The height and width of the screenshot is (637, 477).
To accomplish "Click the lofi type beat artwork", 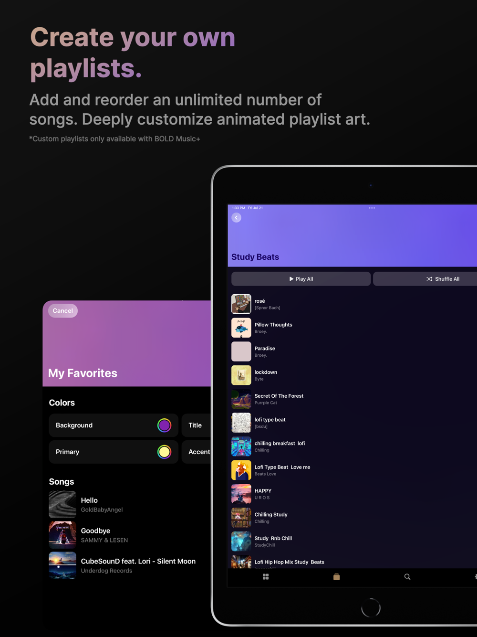I will (x=241, y=423).
